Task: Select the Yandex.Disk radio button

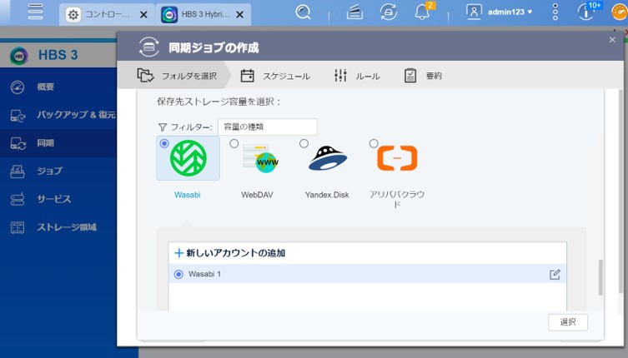Action: click(x=304, y=143)
